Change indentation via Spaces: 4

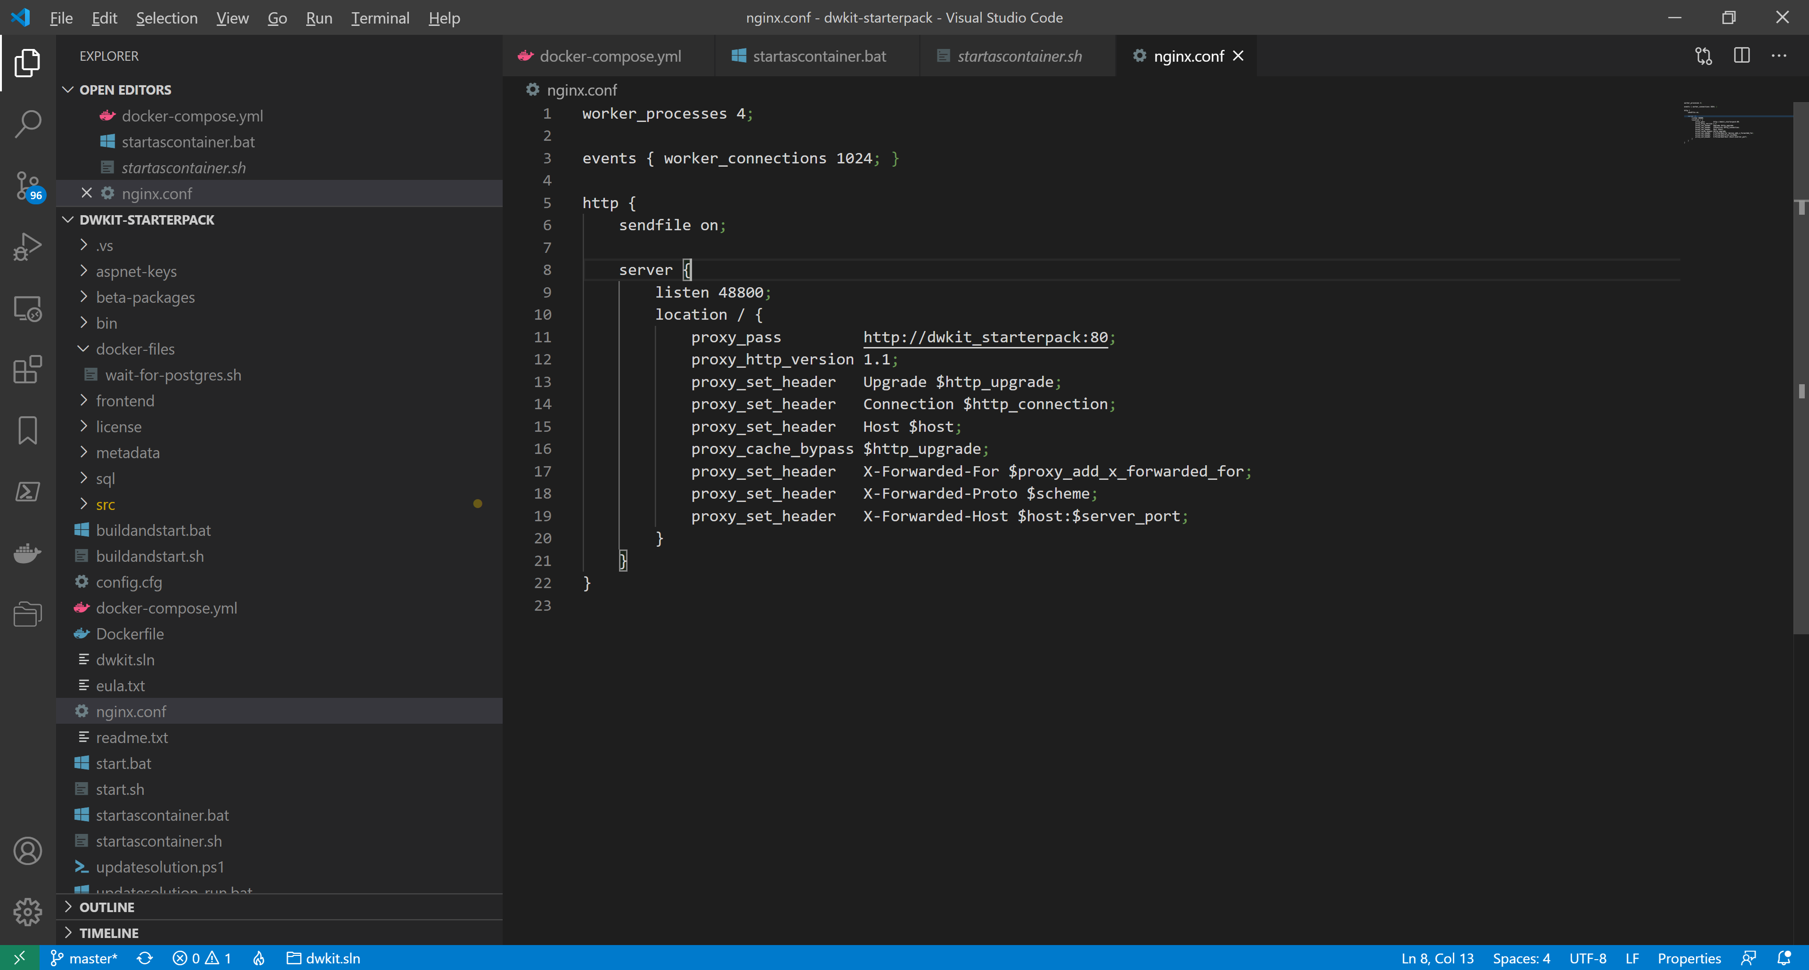[x=1521, y=958]
